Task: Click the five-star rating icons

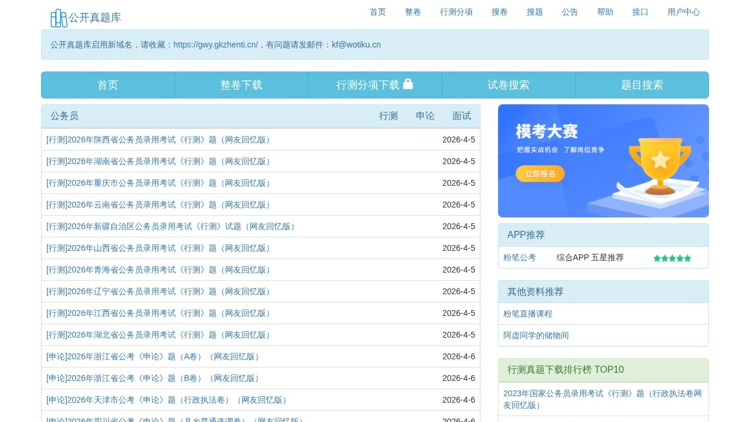Action: [x=672, y=258]
